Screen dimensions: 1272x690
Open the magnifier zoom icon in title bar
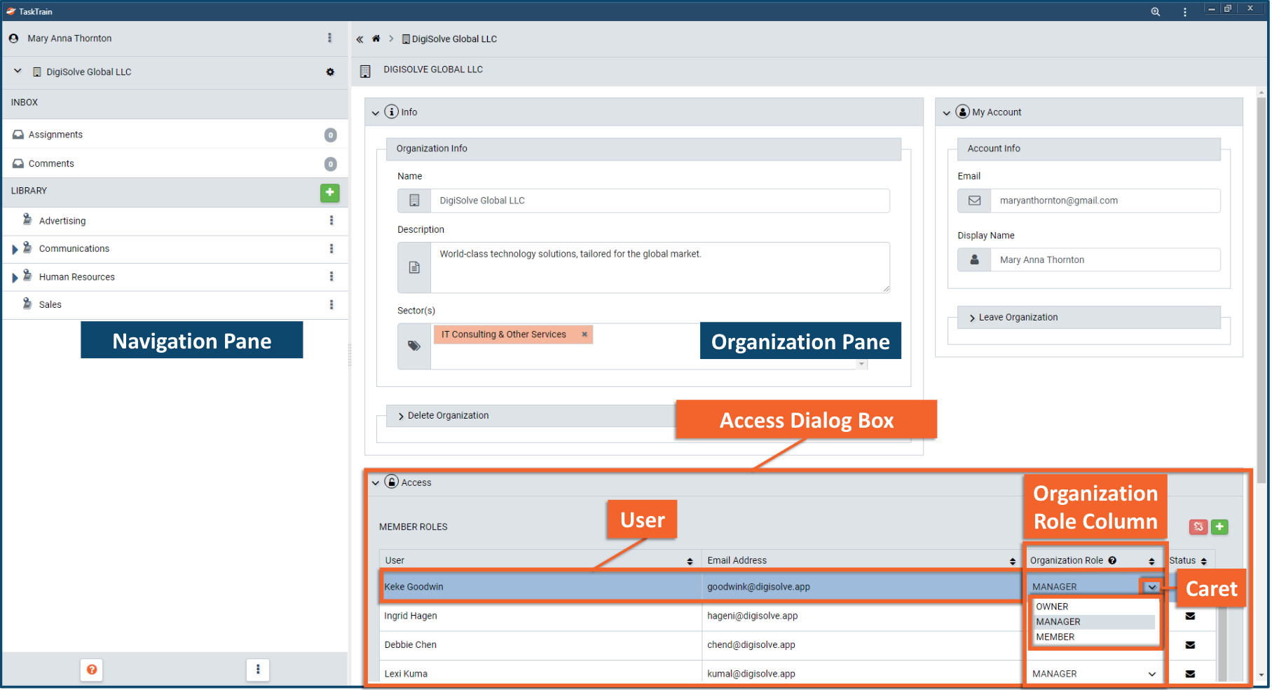[x=1155, y=12]
